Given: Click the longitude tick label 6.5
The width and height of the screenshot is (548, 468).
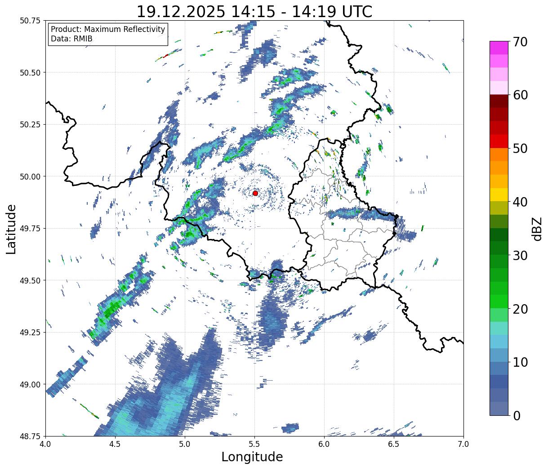Looking at the screenshot, I should (x=394, y=444).
